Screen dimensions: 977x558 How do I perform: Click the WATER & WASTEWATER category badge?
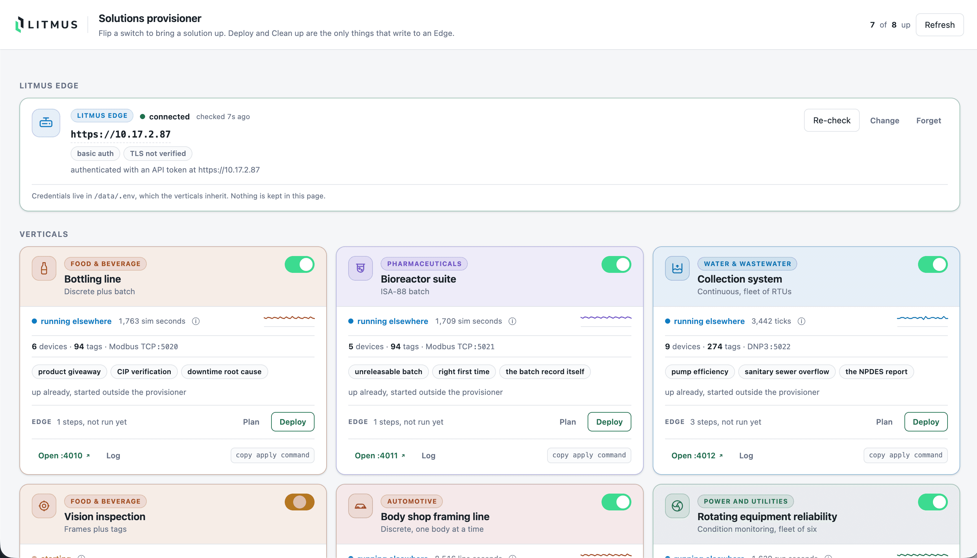coord(747,264)
